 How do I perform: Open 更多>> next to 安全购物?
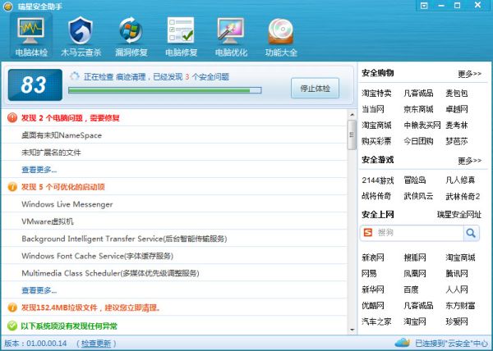(469, 74)
